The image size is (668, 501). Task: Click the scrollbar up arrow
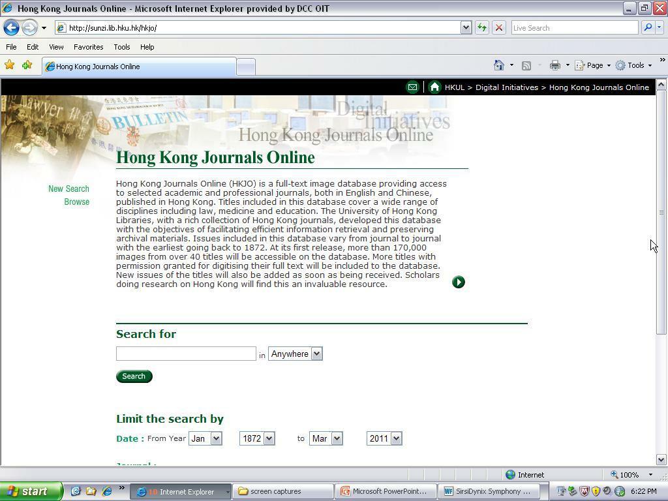(x=661, y=84)
